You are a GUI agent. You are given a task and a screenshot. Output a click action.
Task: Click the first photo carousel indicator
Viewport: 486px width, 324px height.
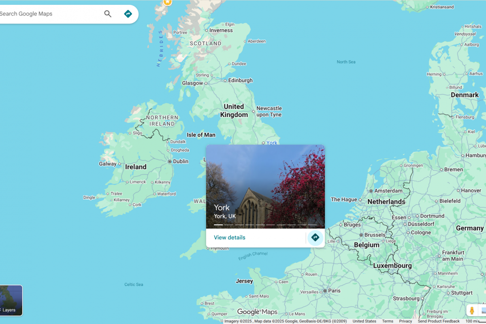click(x=218, y=224)
